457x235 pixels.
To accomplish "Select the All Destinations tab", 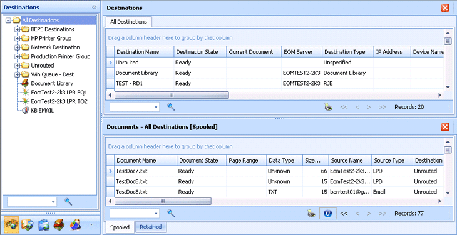I will point(128,22).
